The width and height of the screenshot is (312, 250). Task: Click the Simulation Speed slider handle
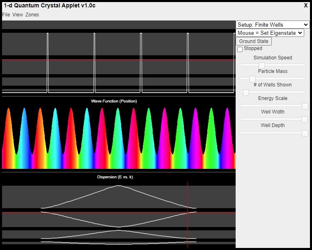[x=262, y=65]
